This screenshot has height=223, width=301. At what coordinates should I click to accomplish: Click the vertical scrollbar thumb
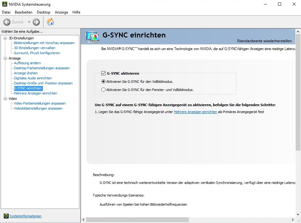298,92
